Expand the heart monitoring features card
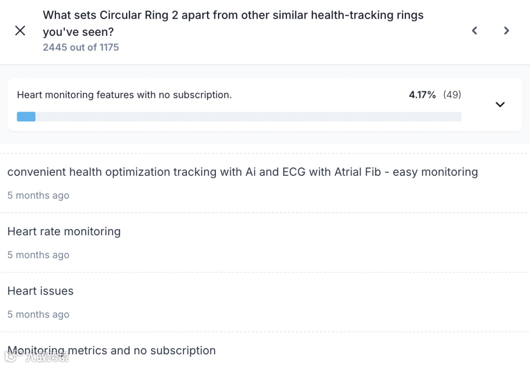Screen dimensions: 530x366 pos(500,104)
